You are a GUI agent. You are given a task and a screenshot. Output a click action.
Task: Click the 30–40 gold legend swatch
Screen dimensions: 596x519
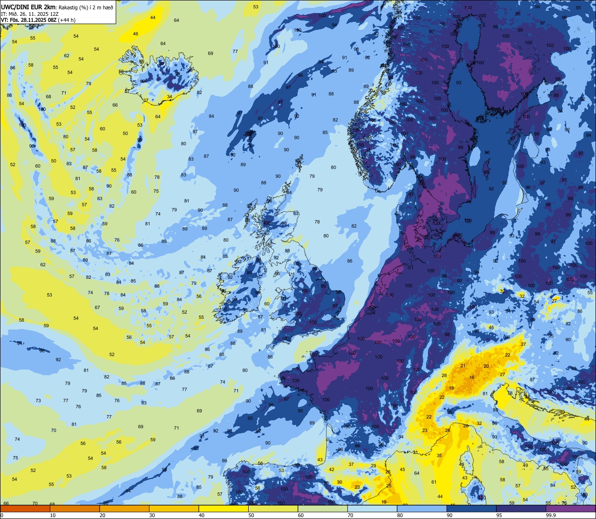(x=174, y=508)
